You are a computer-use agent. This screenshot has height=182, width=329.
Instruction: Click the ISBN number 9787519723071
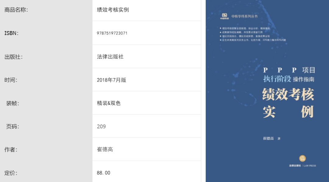(112, 33)
